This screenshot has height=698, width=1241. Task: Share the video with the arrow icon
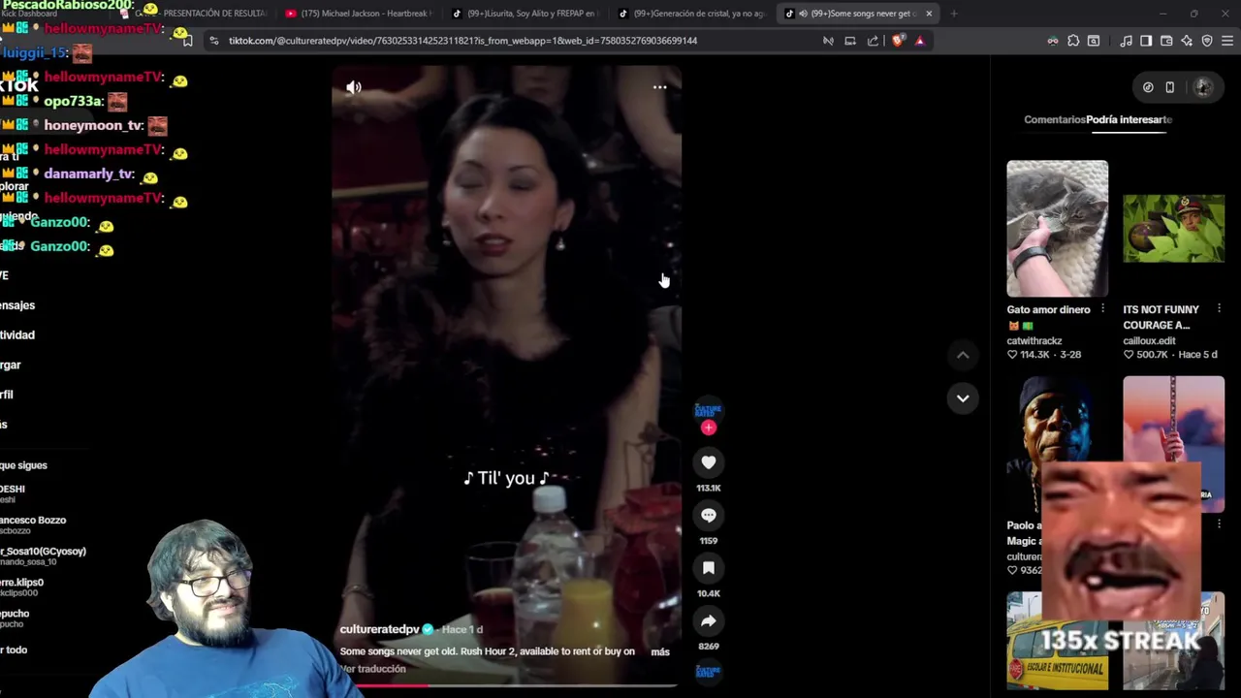(x=709, y=621)
